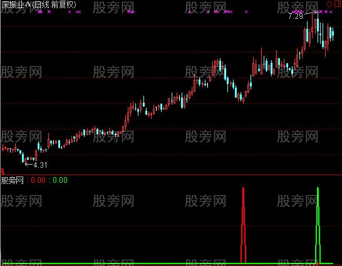Click the 4.31 low price label

[x=40, y=165]
